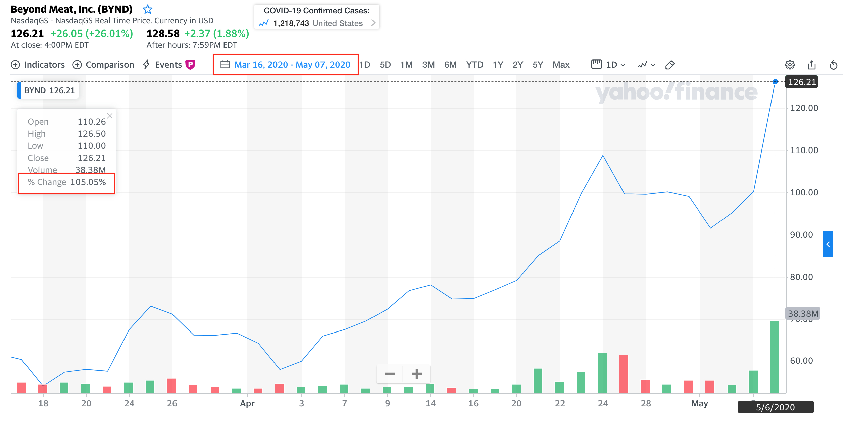Screen dimensions: 846x423
Task: Open chart Events options
Action: click(x=163, y=65)
